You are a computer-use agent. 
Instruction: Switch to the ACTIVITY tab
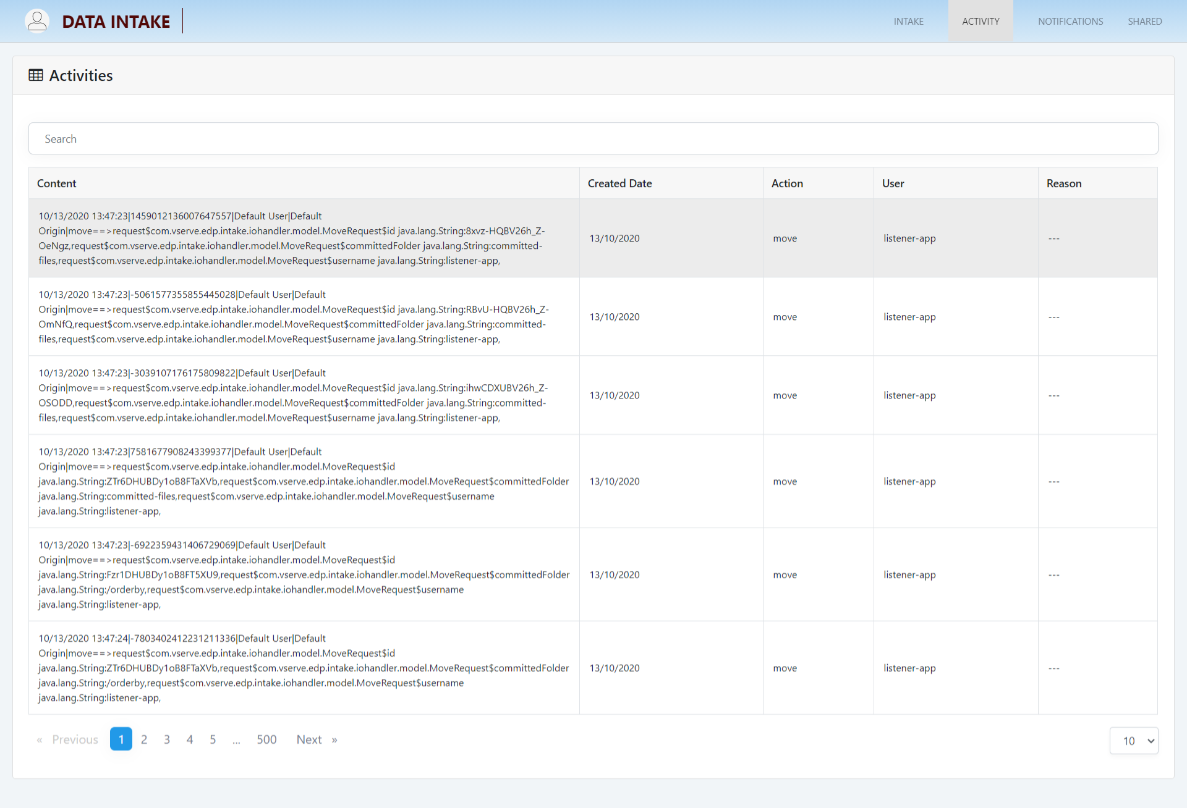(x=981, y=22)
